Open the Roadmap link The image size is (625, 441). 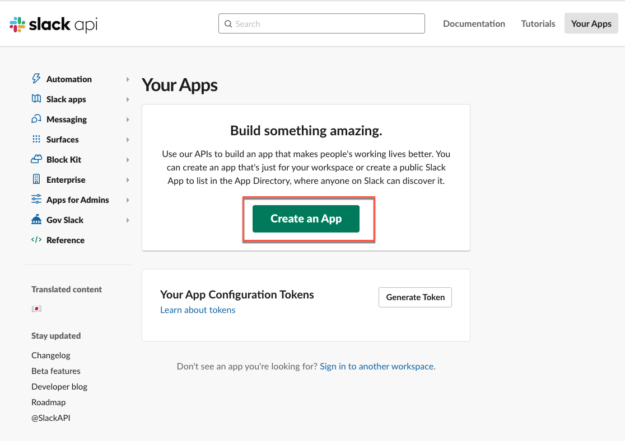pos(49,402)
